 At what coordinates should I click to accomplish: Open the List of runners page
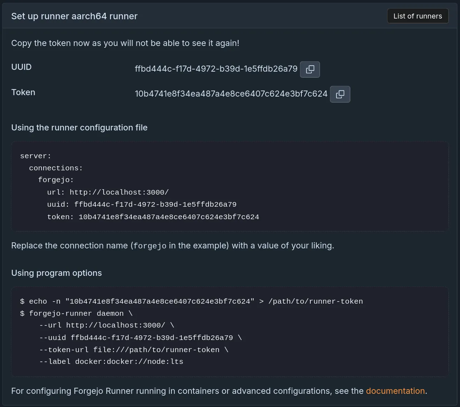(x=417, y=16)
